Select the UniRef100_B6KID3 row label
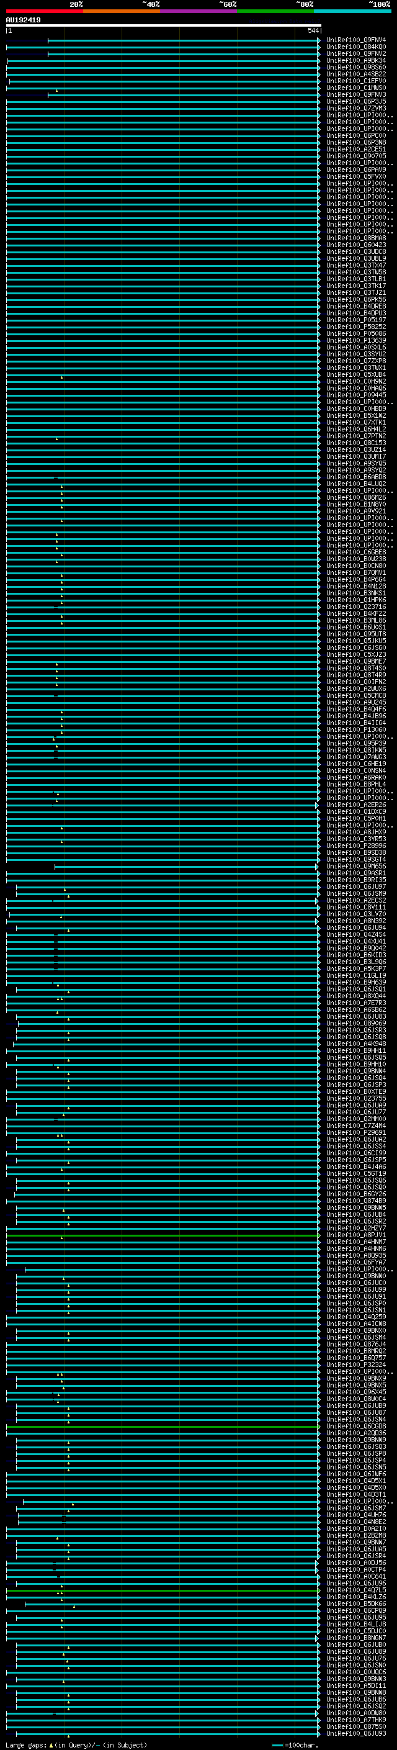 tap(356, 955)
